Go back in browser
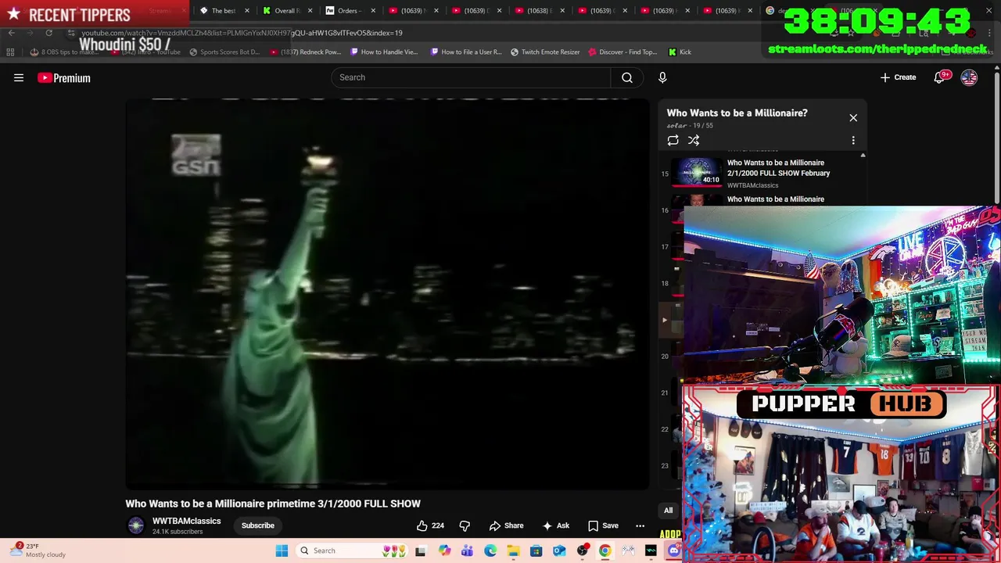This screenshot has width=1001, height=563. 11,33
